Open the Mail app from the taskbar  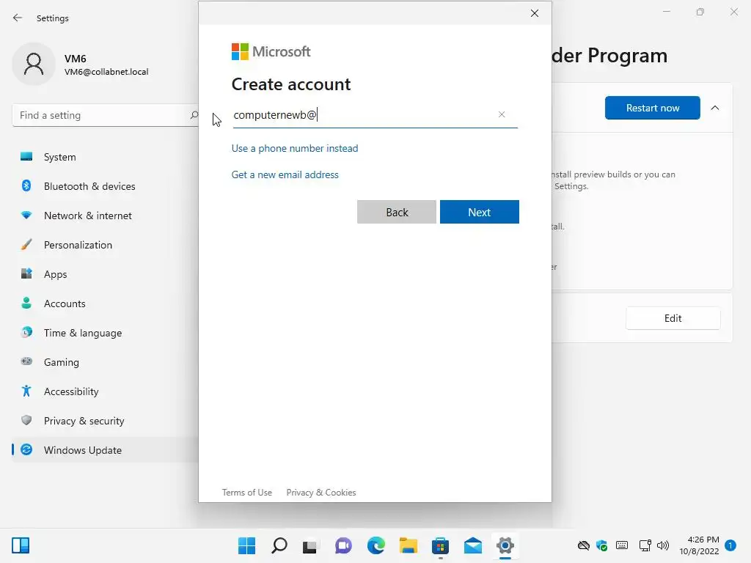[x=473, y=545]
